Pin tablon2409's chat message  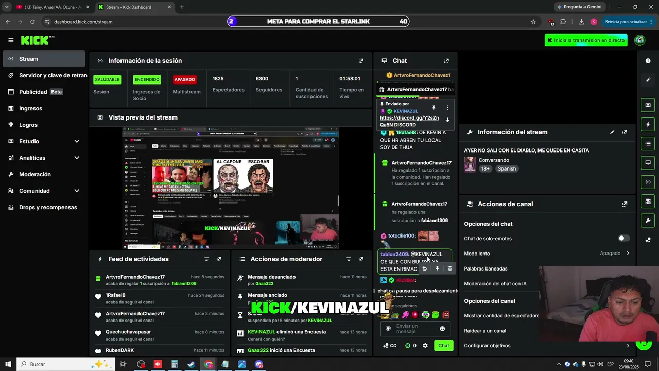tap(437, 268)
